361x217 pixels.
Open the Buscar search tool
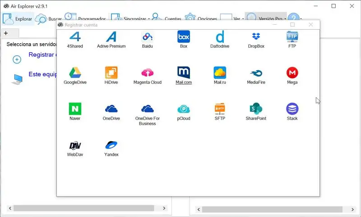pos(49,18)
